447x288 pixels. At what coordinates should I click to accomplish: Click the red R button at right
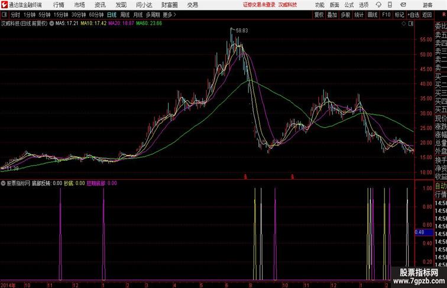[x=444, y=15]
